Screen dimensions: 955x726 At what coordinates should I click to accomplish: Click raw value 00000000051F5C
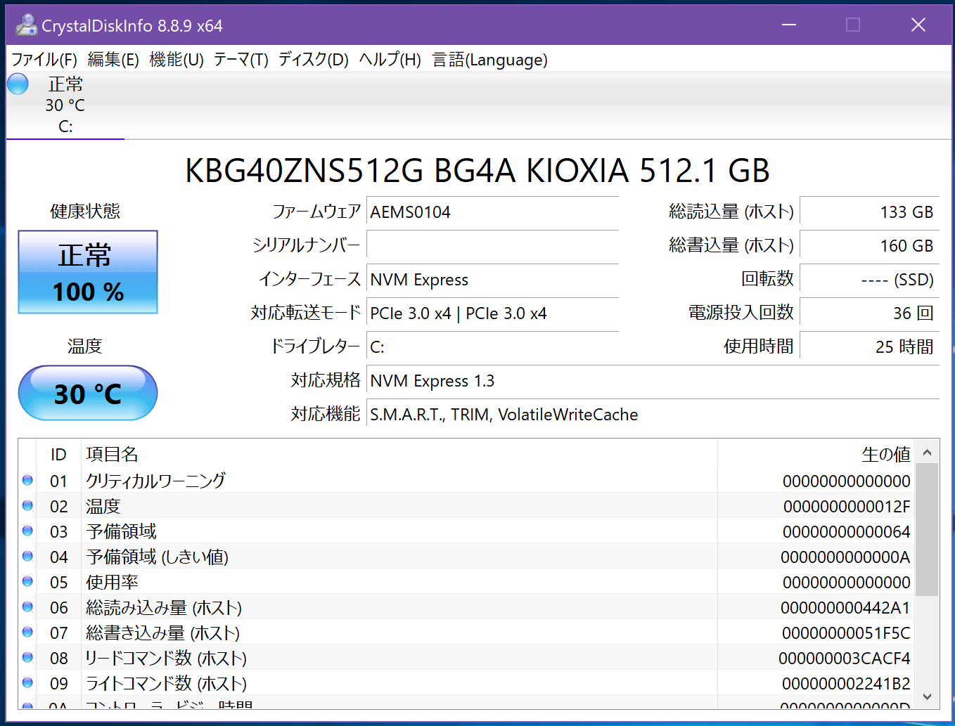point(846,633)
